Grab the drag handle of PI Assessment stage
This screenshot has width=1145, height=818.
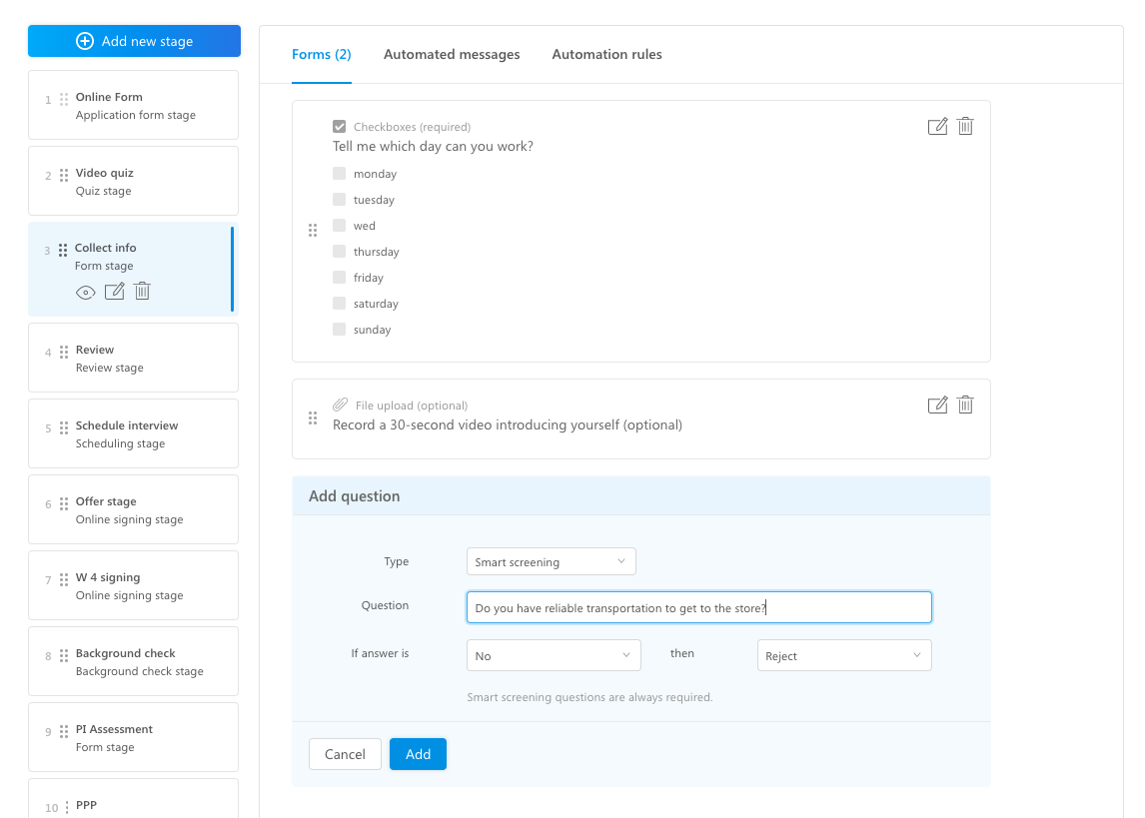coord(64,731)
